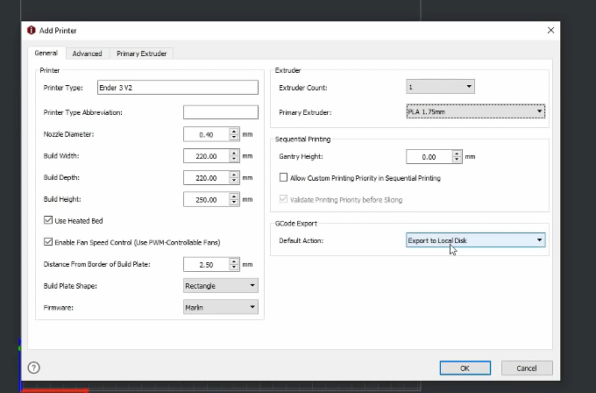The width and height of the screenshot is (596, 393).
Task: Close the Add Printer dialog
Action: pos(550,30)
